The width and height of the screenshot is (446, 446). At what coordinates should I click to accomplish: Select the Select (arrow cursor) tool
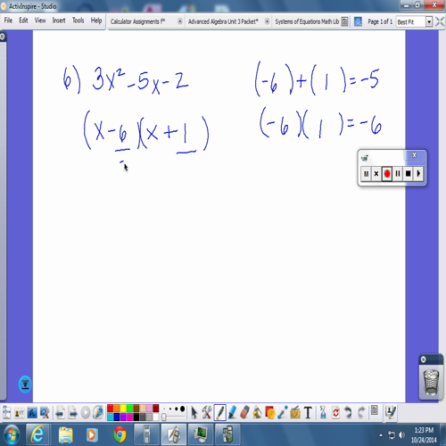[194, 413]
